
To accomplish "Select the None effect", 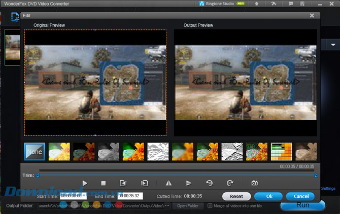I will tap(35, 152).
